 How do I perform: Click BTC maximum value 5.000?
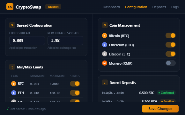coord(54,84)
